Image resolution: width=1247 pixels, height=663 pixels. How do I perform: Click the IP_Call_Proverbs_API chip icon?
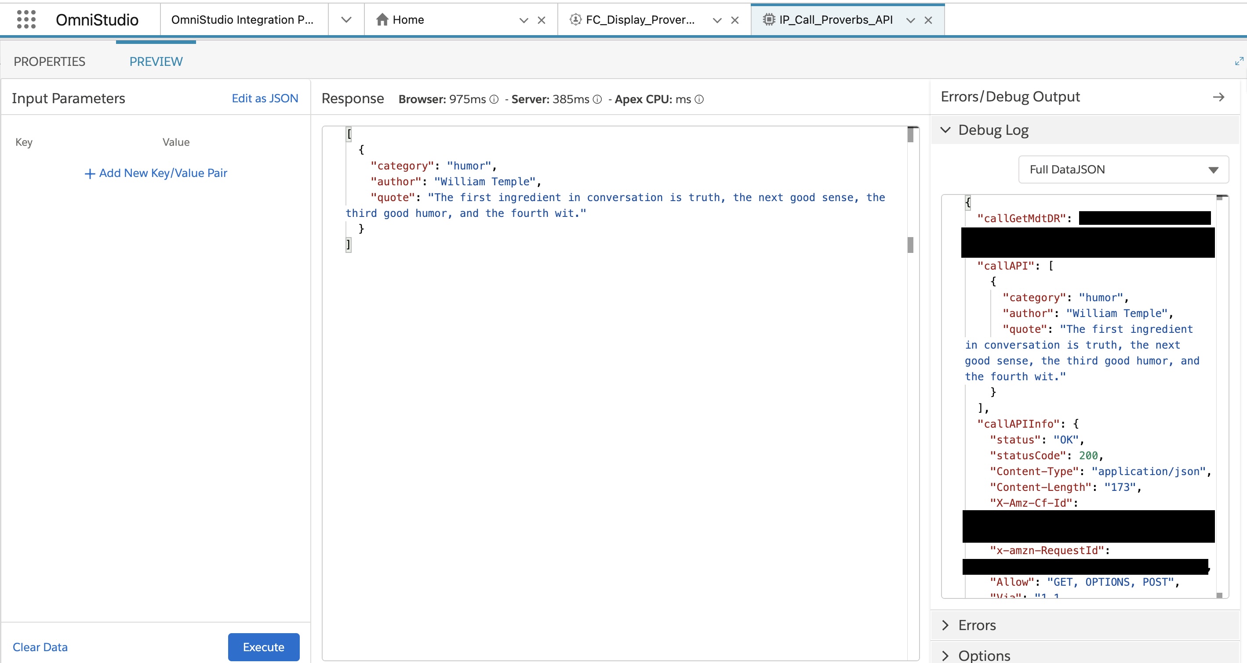click(768, 19)
